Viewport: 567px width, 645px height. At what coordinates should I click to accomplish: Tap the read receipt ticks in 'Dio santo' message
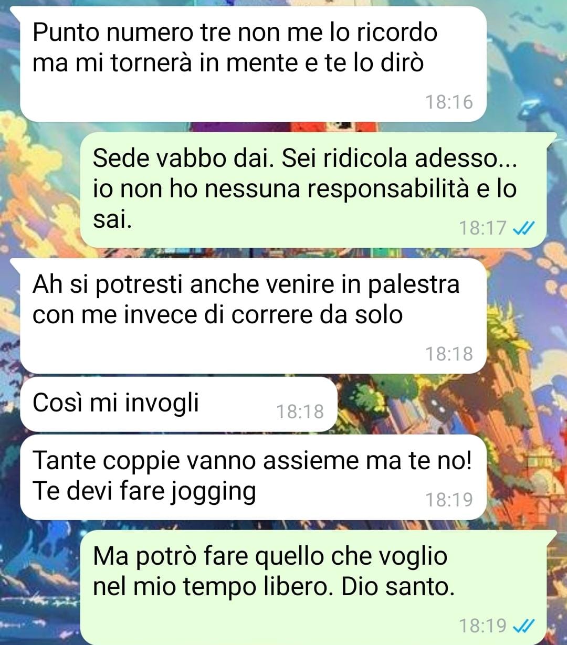[x=523, y=626]
